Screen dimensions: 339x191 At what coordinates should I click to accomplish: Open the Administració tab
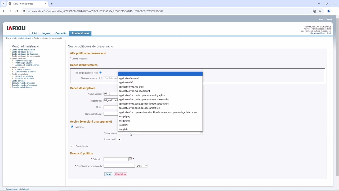click(x=80, y=33)
